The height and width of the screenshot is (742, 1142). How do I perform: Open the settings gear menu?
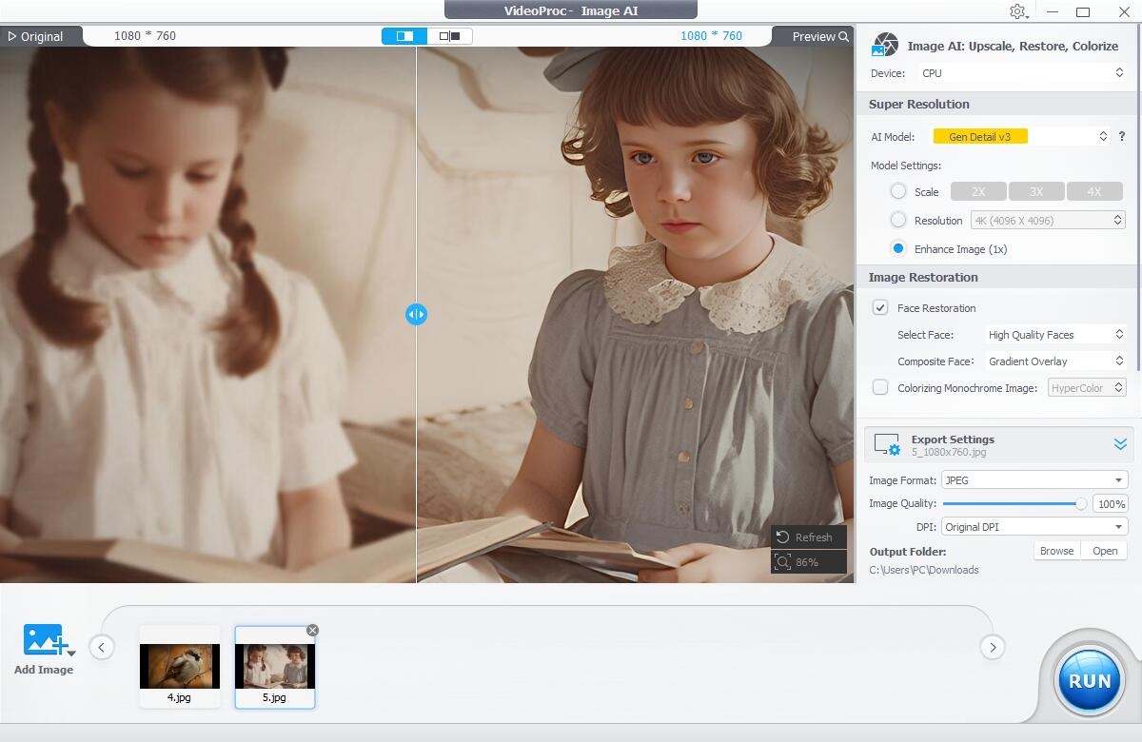1017,11
